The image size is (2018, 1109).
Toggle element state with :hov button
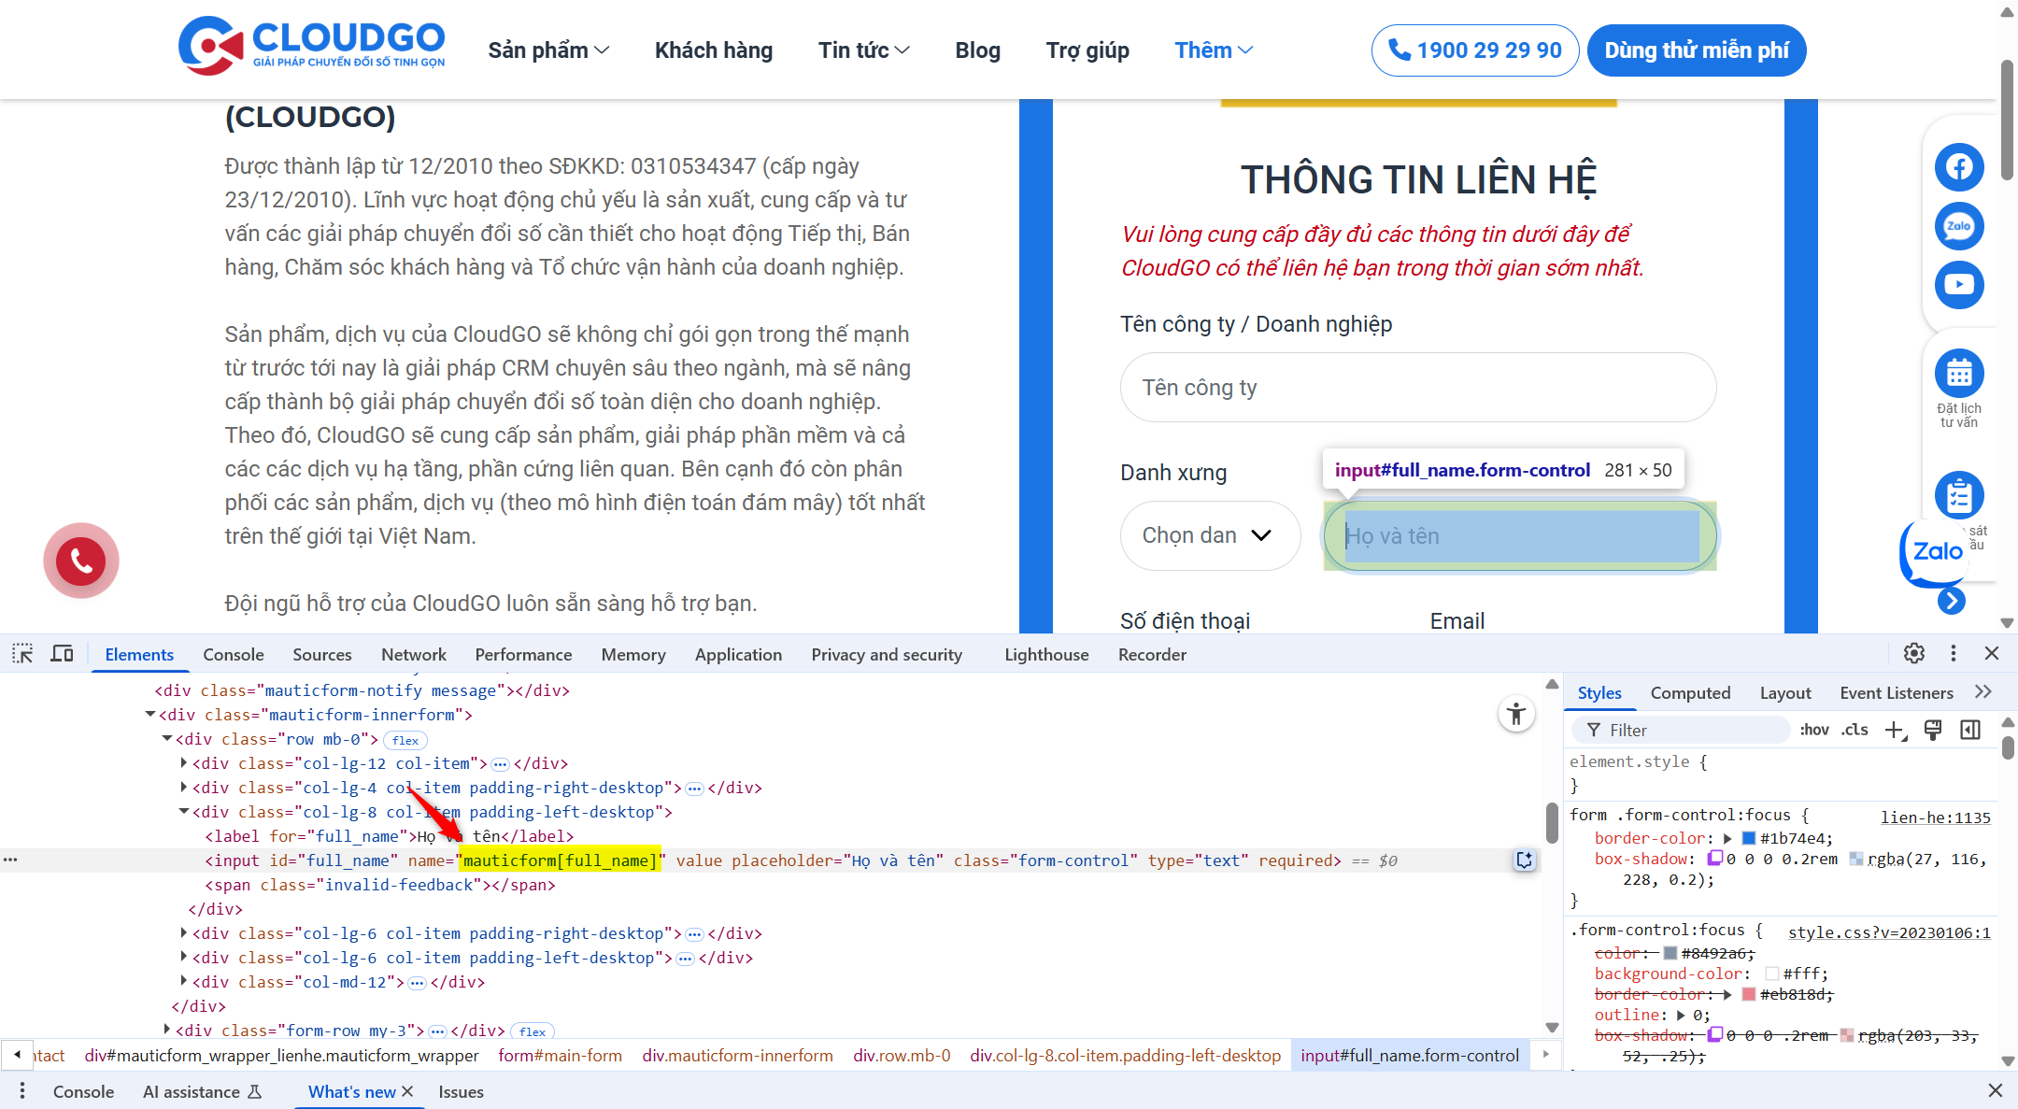[1814, 730]
